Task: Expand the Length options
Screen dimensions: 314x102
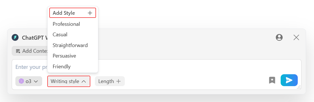Action: tap(110, 81)
